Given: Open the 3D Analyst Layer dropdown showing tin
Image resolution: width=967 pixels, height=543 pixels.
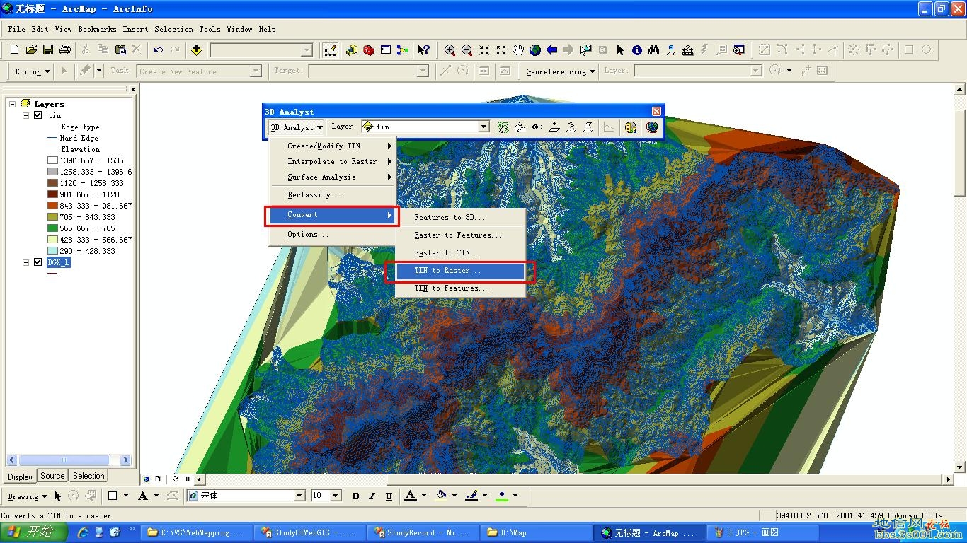Looking at the screenshot, I should (x=484, y=127).
